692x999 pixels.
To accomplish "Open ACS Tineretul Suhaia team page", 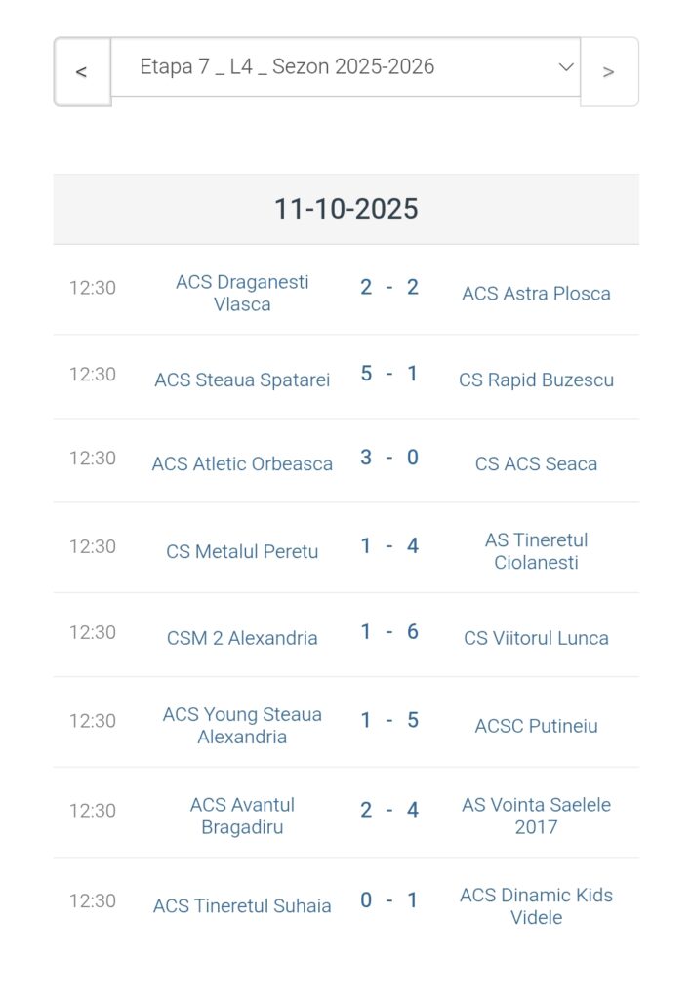I will [242, 906].
